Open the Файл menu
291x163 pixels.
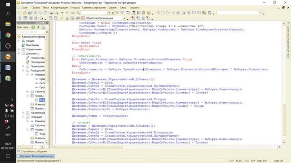point(25,8)
